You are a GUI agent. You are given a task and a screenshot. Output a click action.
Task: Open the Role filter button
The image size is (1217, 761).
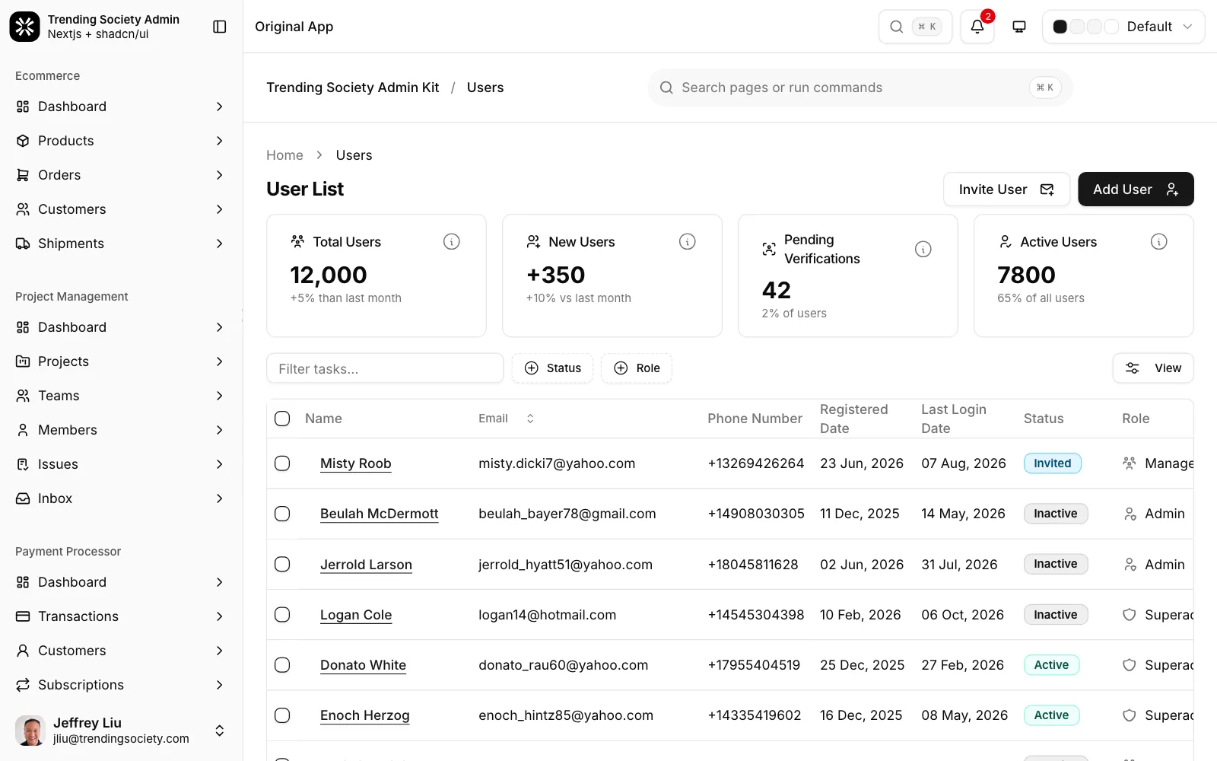637,368
